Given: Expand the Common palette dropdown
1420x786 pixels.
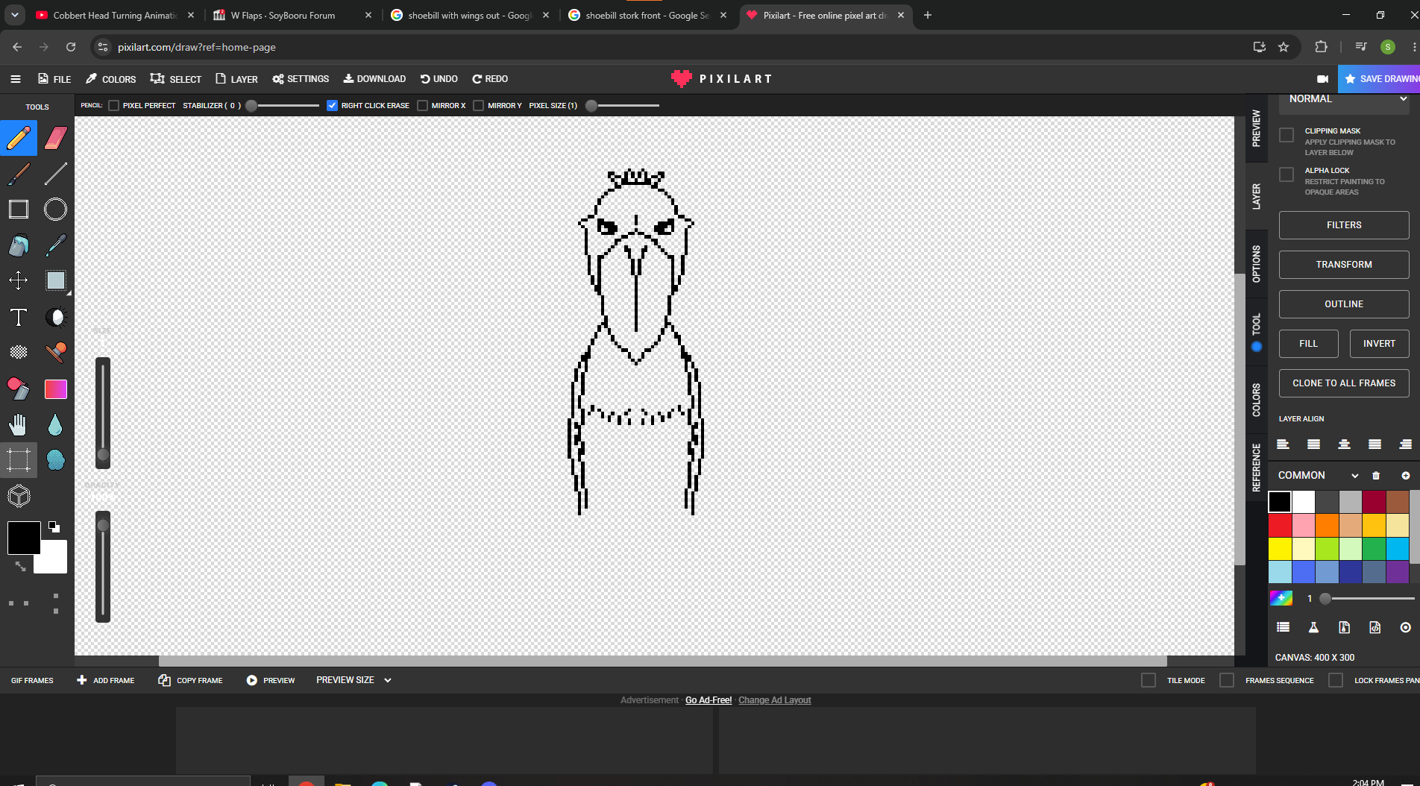Looking at the screenshot, I should [1318, 476].
